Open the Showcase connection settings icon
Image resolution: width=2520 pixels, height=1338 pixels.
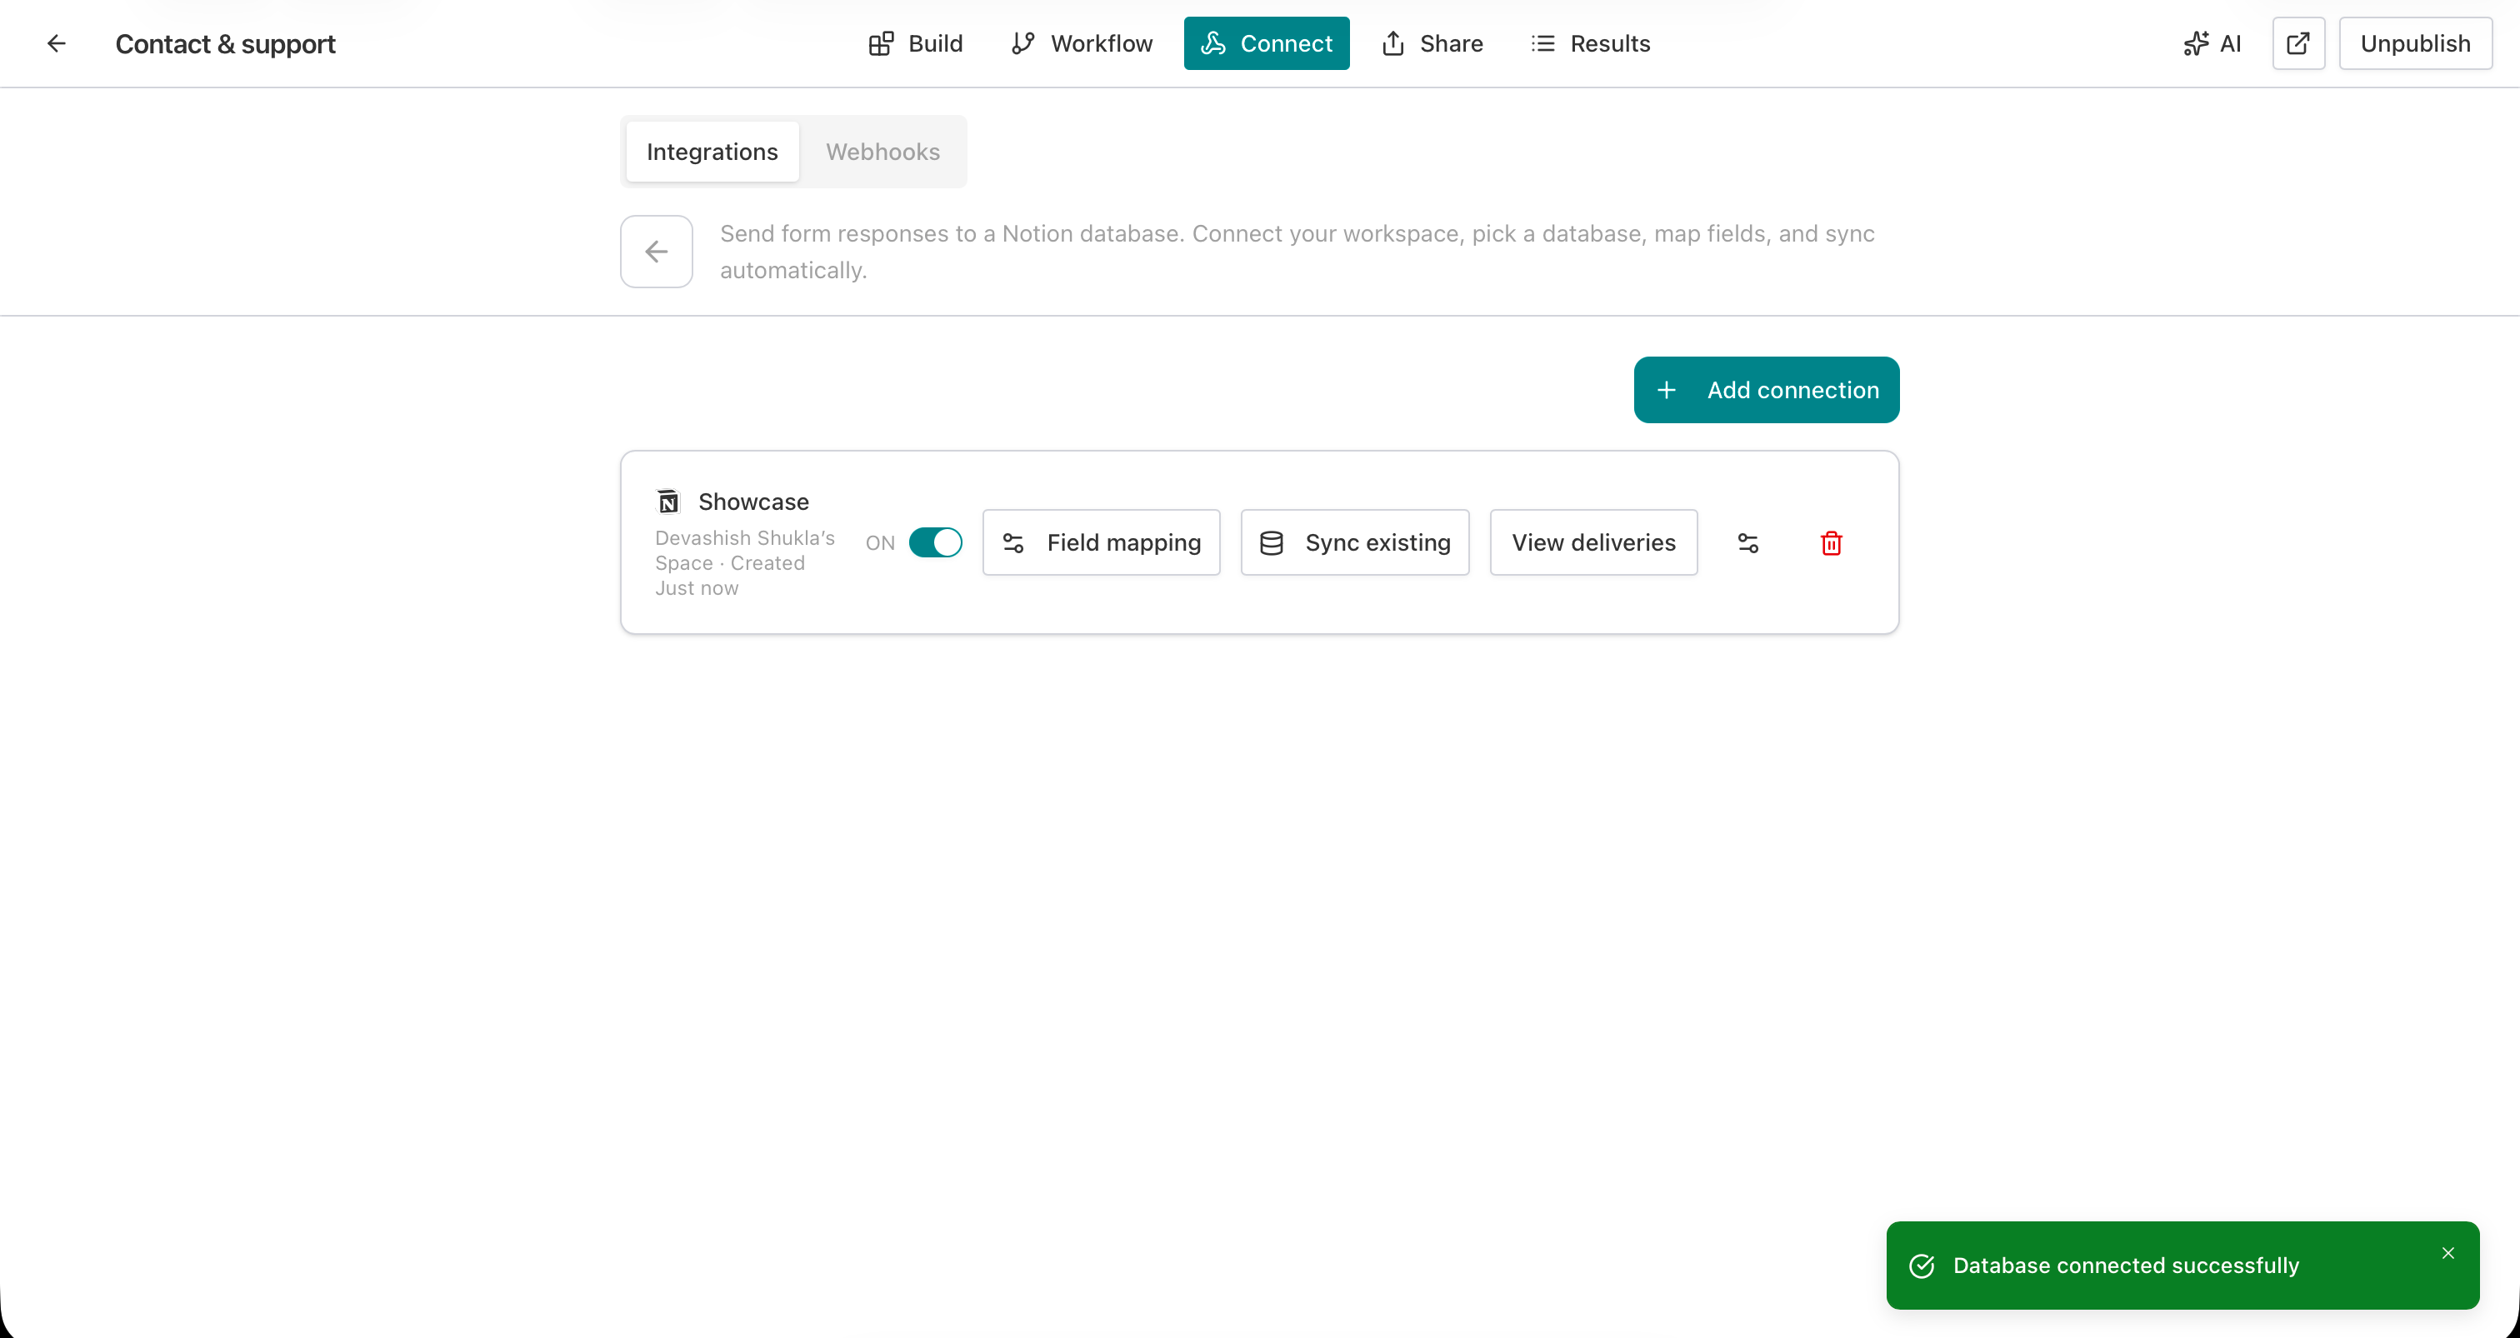click(x=1748, y=542)
